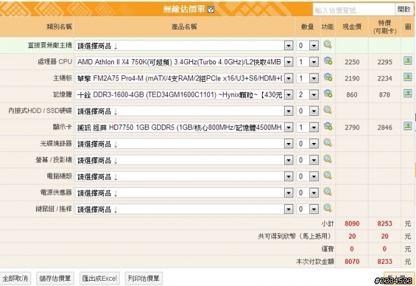Click the 特價(可刷卡) column header
416x286 pixels.
tap(385, 27)
